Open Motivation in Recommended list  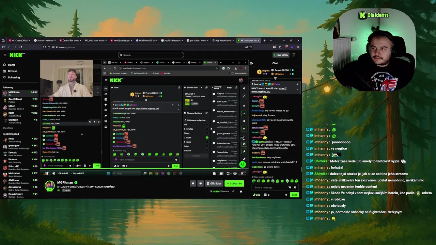[20, 175]
